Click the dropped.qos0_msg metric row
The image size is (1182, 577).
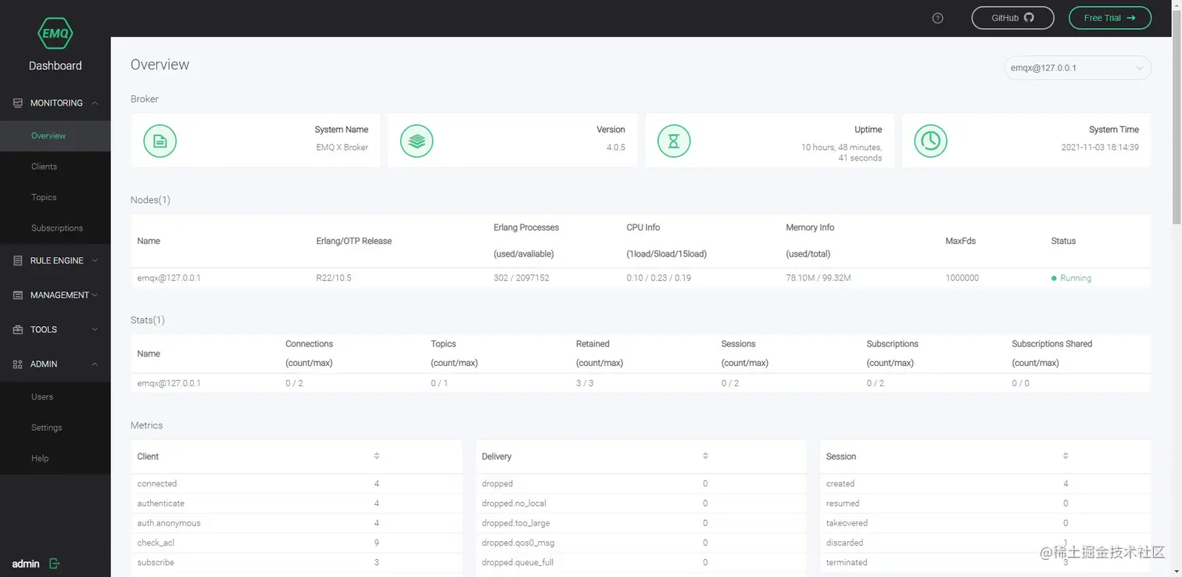pyautogui.click(x=641, y=543)
